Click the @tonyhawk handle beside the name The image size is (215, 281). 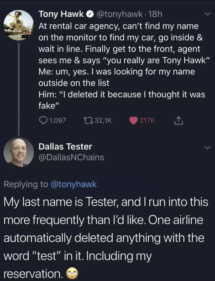pos(120,14)
